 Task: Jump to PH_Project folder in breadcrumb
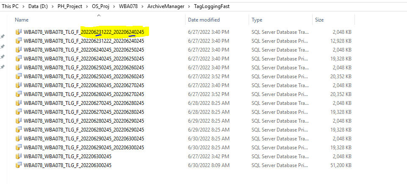pos(70,6)
